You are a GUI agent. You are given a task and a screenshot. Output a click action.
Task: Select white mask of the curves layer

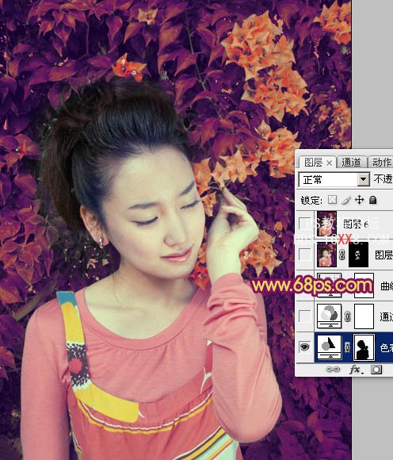364,286
